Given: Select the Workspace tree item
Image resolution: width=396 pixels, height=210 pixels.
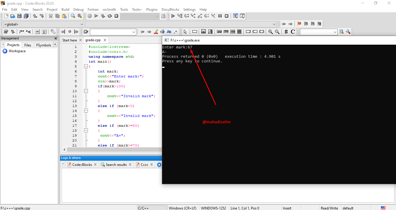Looking at the screenshot, I should point(17,51).
